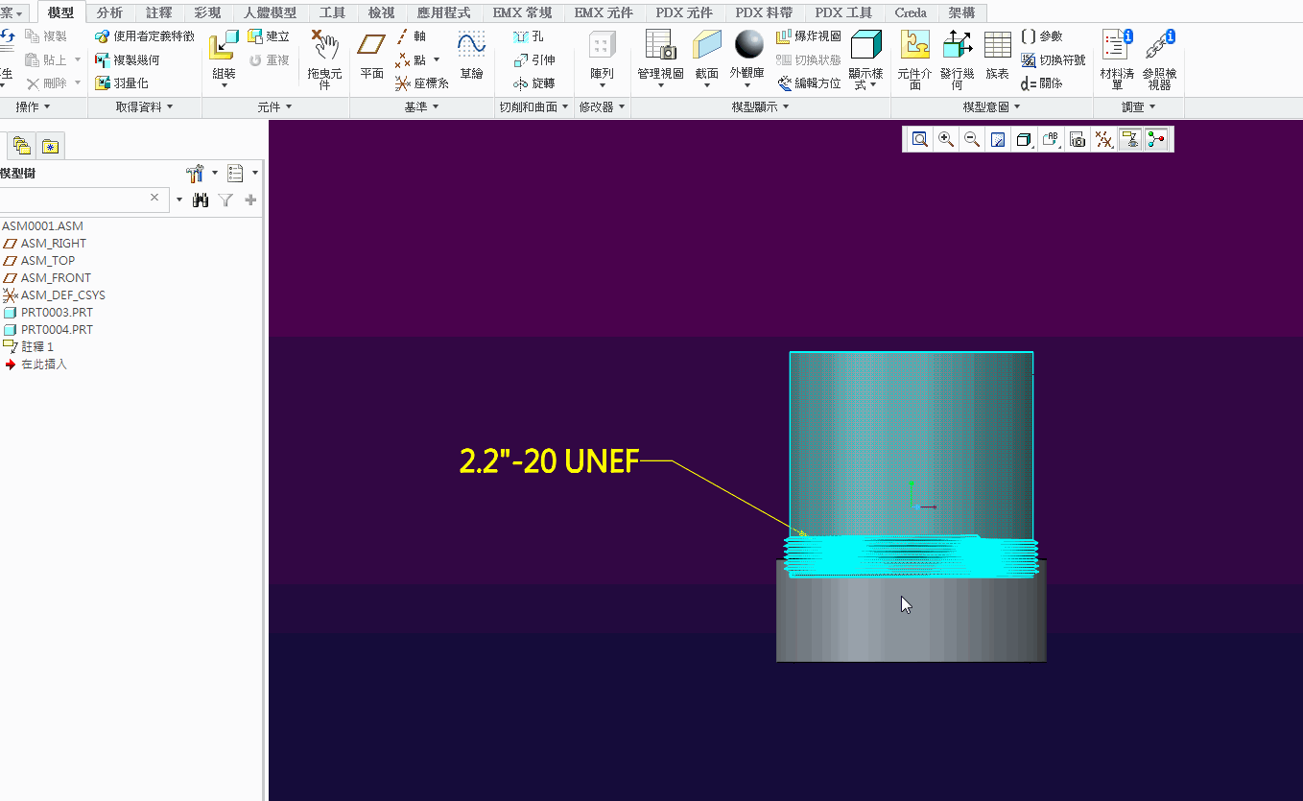Open model tree settings hammer dropdown
The image size is (1303, 801).
(201, 174)
